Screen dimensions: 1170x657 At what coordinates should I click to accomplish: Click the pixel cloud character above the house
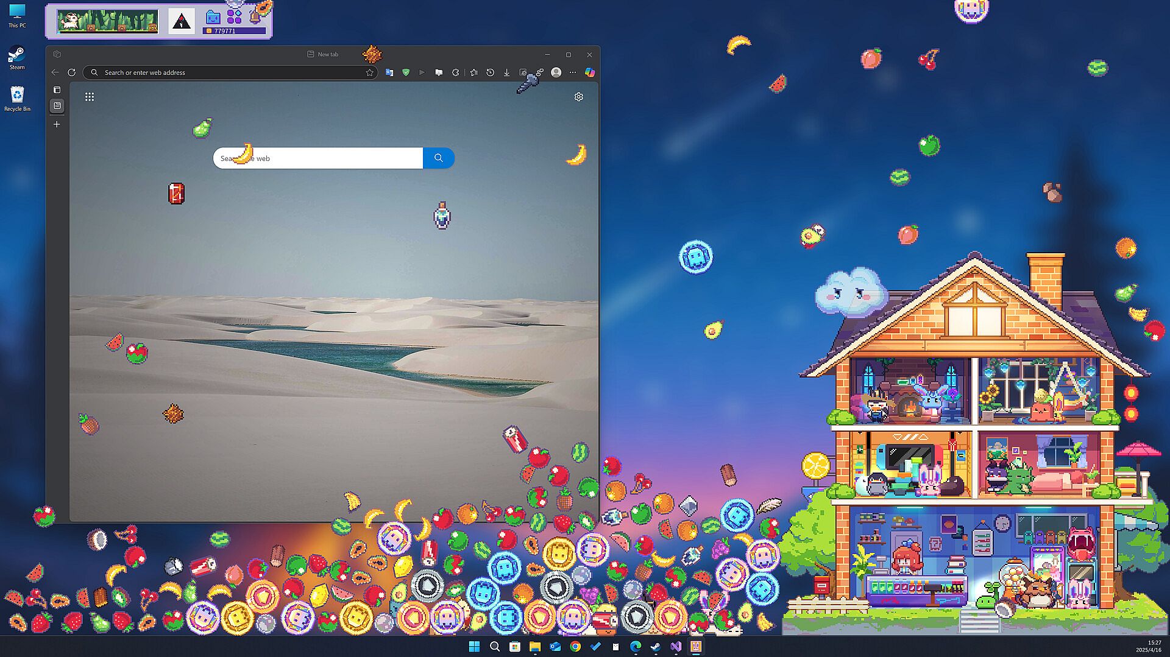coord(851,292)
